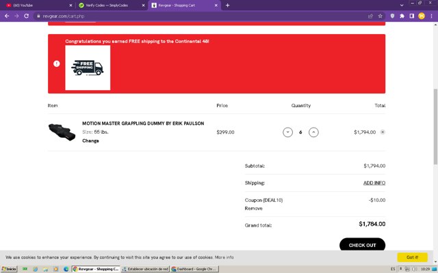
Task: Switch to Dashboard Google Chrome taskbar window
Action: [x=194, y=269]
